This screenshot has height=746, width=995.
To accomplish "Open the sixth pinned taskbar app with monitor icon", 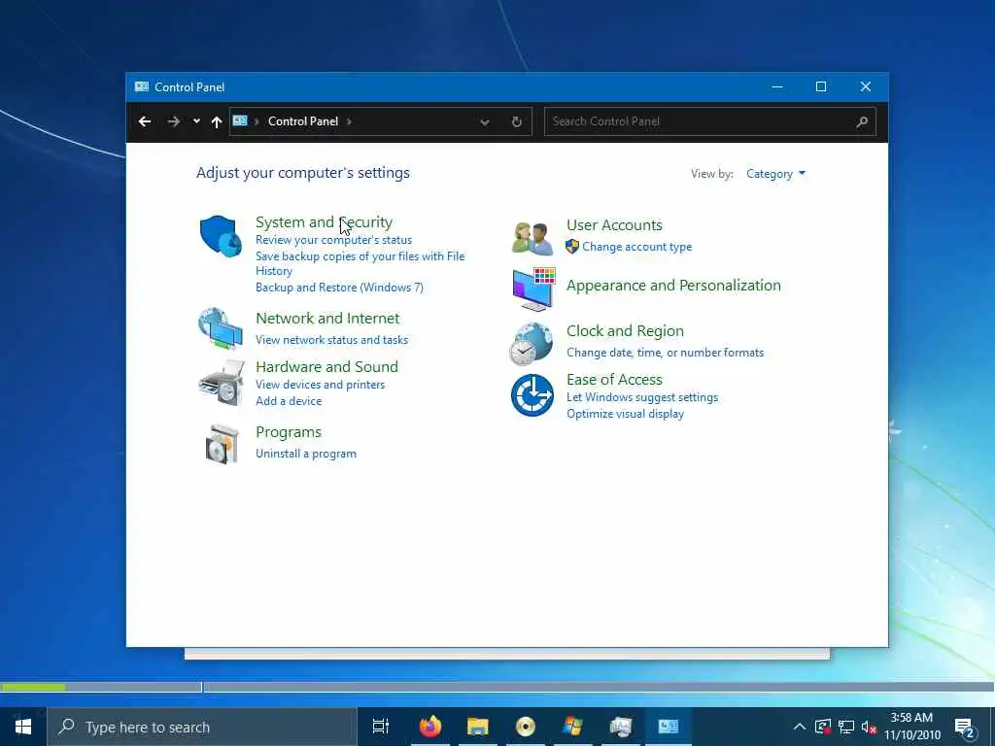I will (x=621, y=727).
